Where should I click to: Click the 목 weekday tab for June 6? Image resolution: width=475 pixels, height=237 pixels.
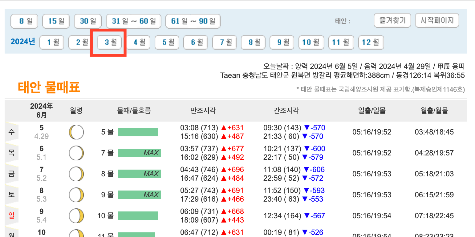(11, 153)
